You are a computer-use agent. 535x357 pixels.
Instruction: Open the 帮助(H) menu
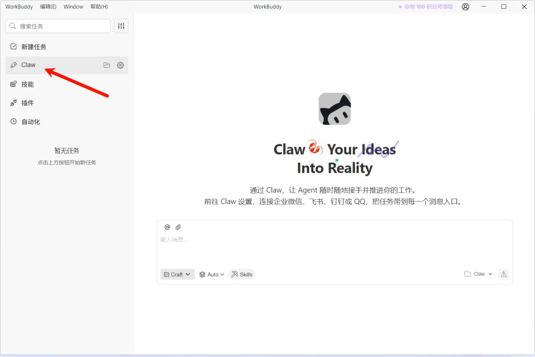click(99, 6)
